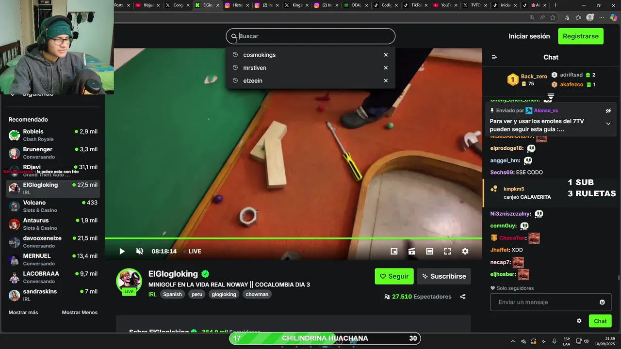The image size is (621, 349).
Task: Show hidden system tray icons
Action: [512, 341]
